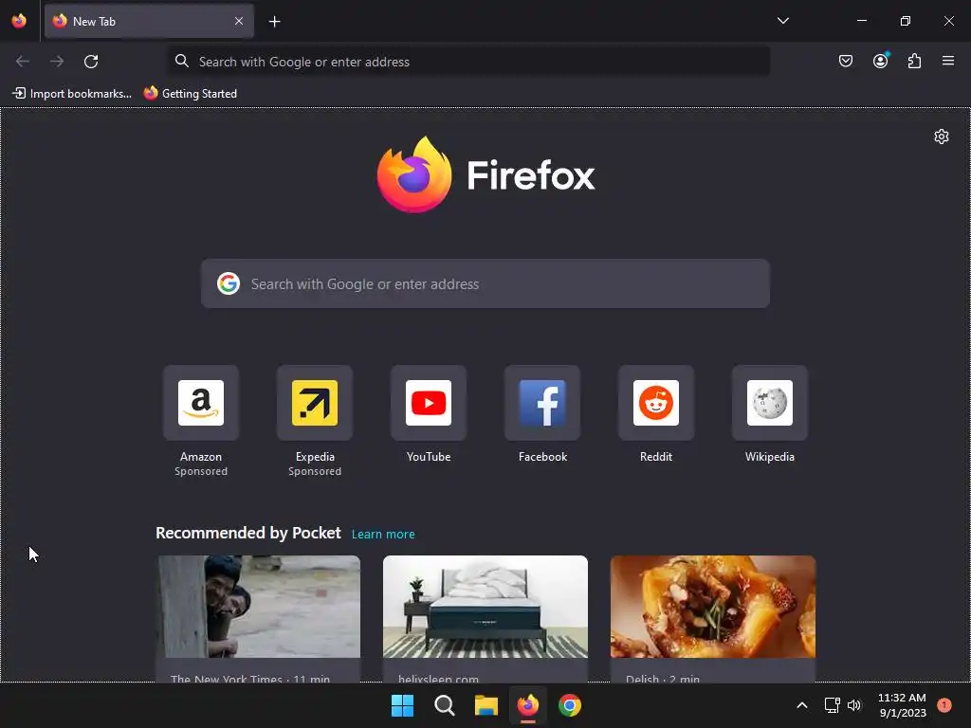Click the Firefox logo on the page
The width and height of the screenshot is (971, 728).
(x=485, y=174)
